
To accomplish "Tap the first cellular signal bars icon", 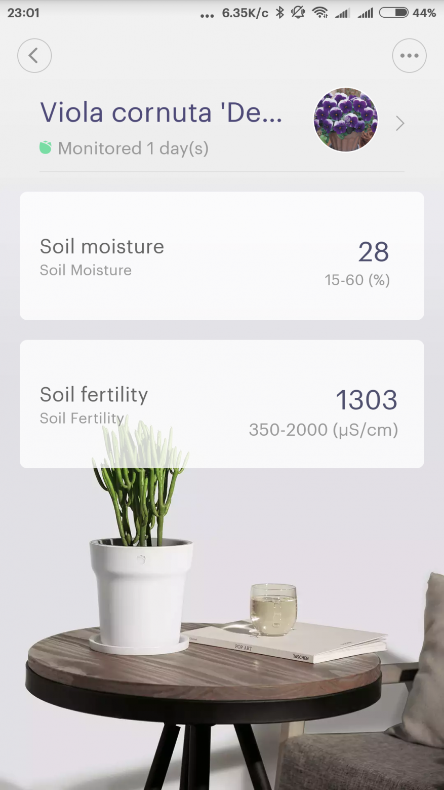I will tap(343, 13).
